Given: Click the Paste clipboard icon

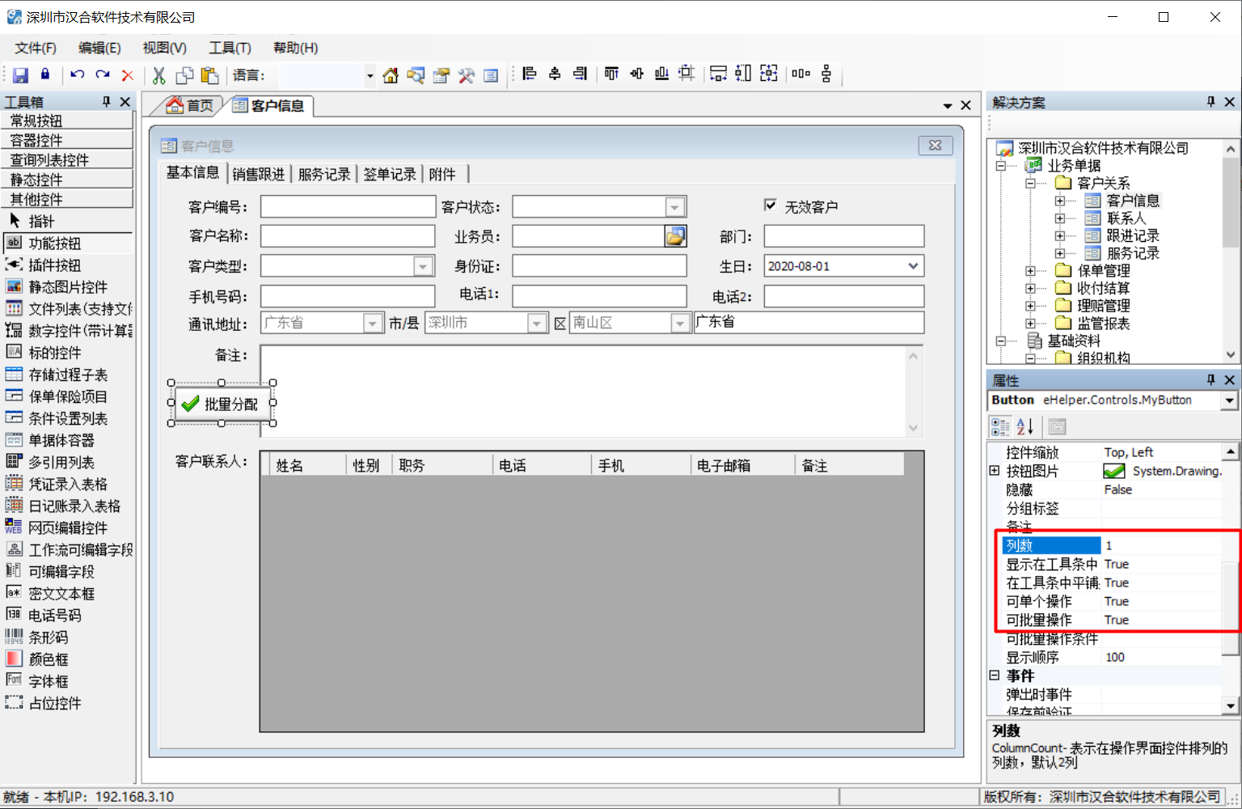Looking at the screenshot, I should pyautogui.click(x=209, y=75).
